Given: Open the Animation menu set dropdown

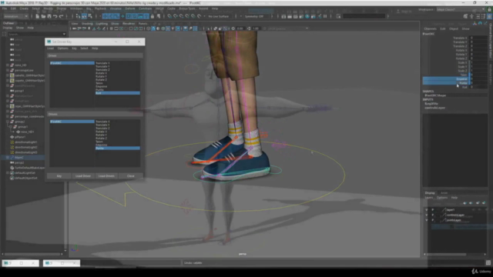Looking at the screenshot, I should [15, 16].
